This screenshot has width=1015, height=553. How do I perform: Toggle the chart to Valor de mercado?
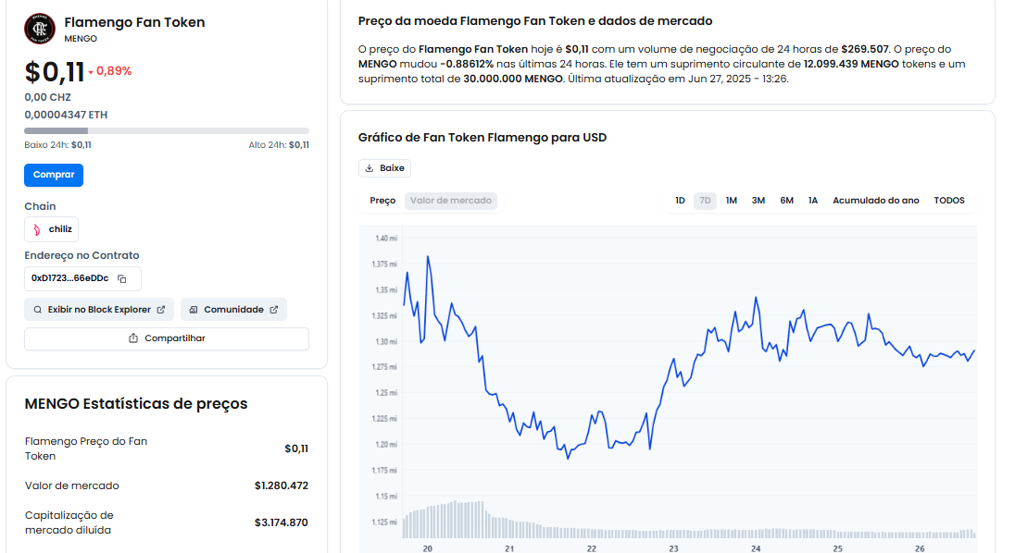click(x=451, y=201)
